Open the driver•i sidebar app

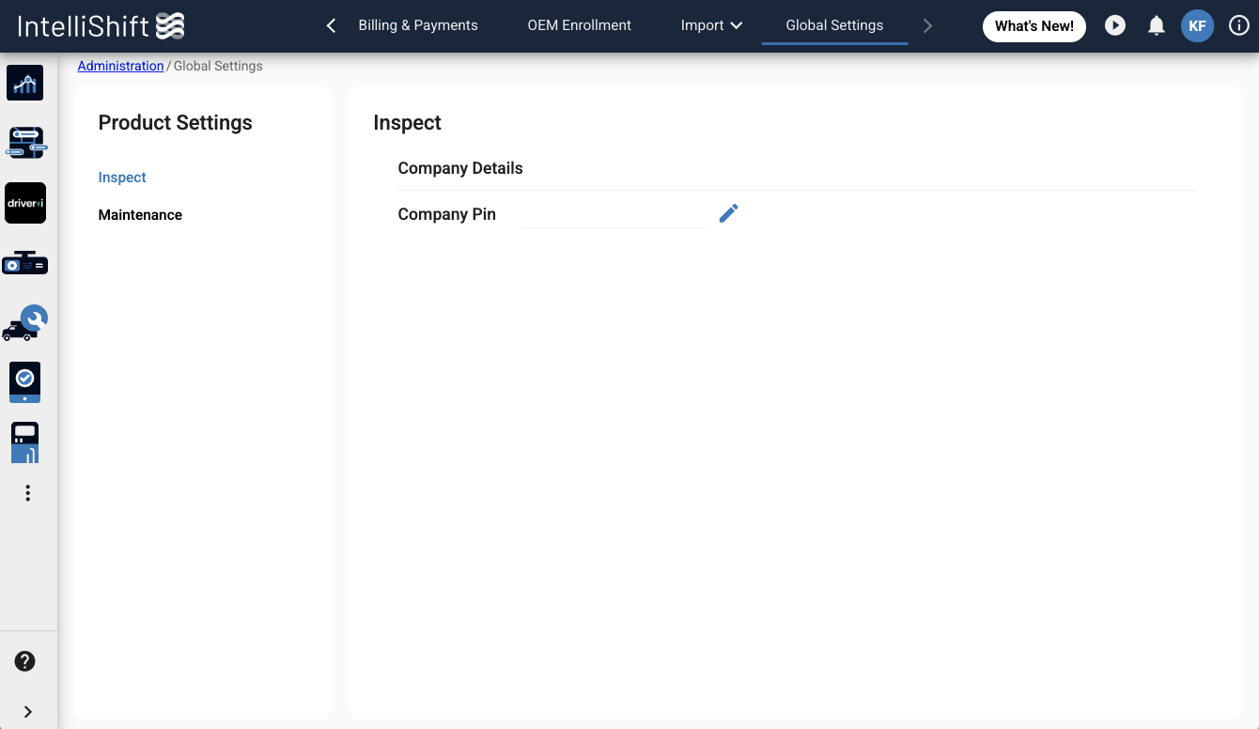point(25,203)
